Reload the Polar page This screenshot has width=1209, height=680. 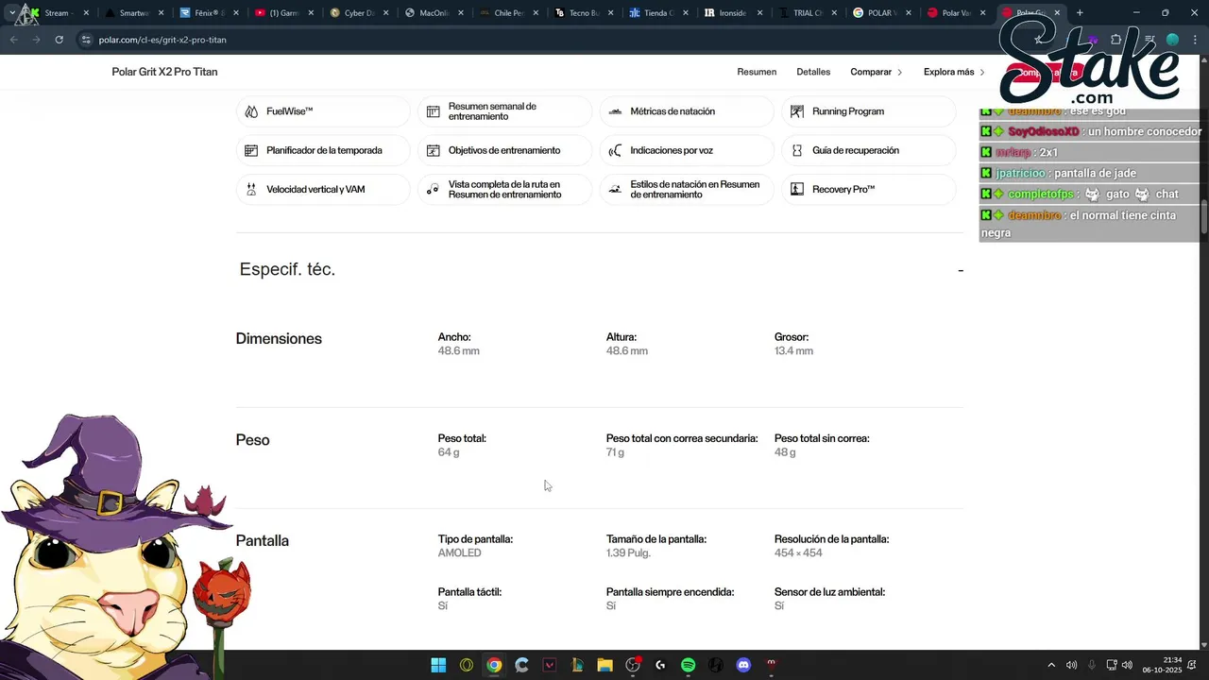coord(59,40)
